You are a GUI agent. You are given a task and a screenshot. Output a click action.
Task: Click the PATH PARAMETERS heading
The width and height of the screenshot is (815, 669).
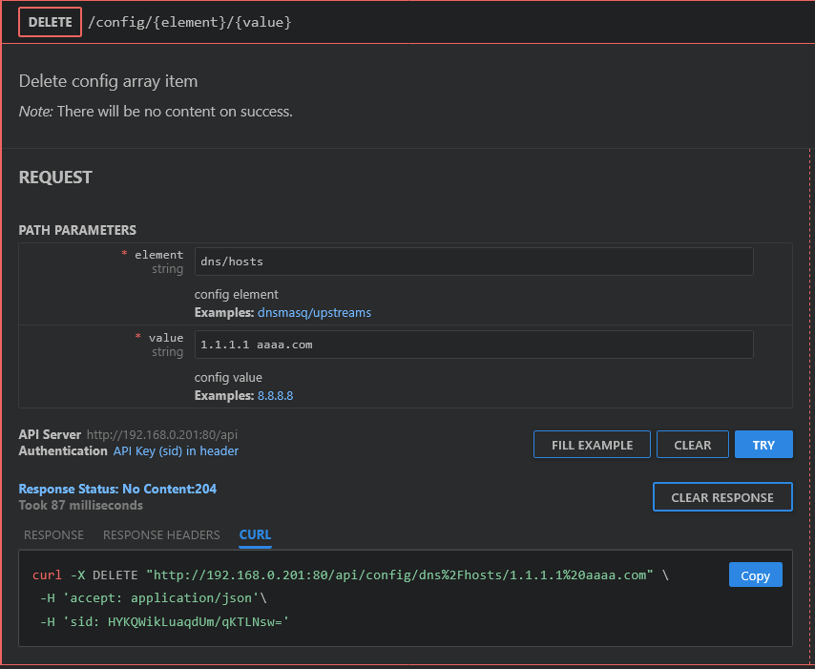(x=77, y=230)
